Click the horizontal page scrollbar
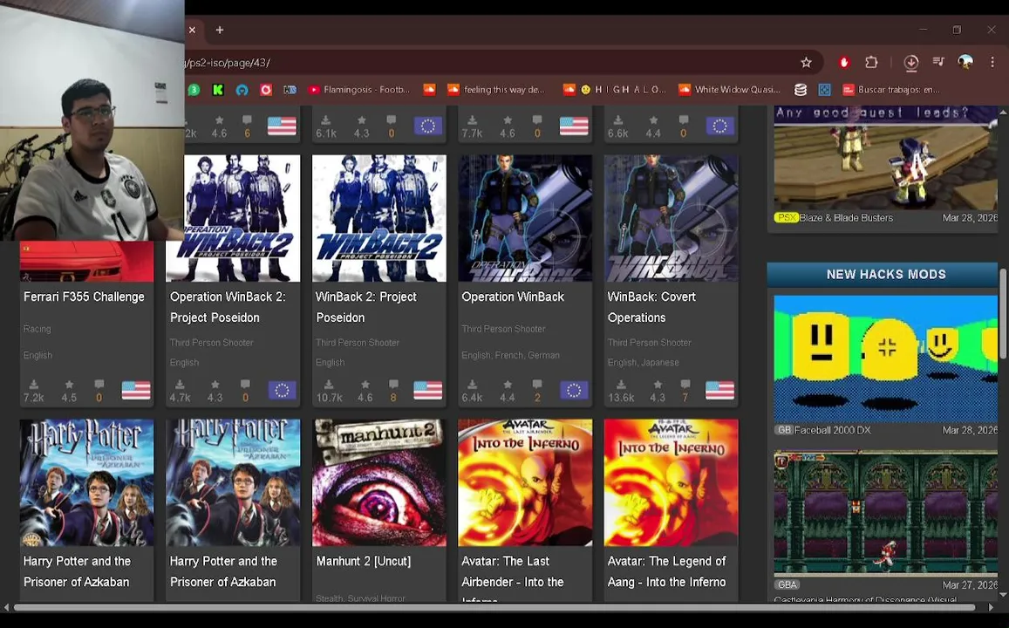The image size is (1009, 628). tap(494, 607)
